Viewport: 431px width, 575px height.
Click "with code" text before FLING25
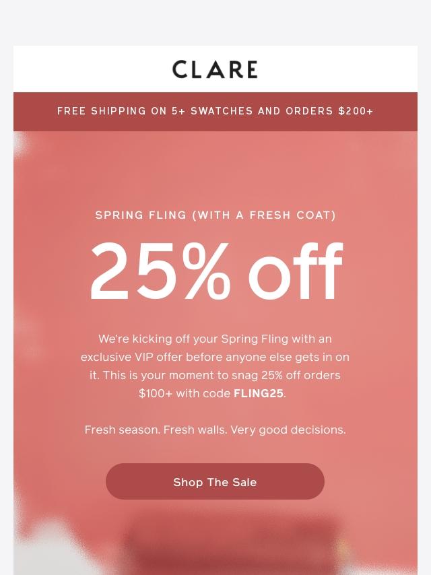203,393
